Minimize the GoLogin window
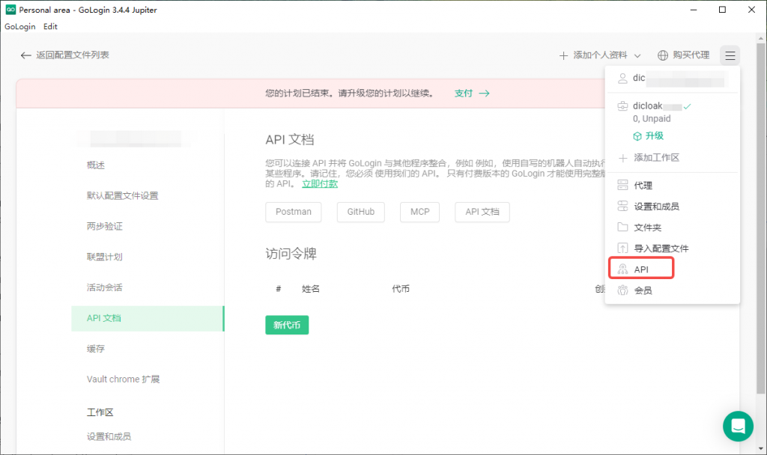Screen dimensions: 767x455 point(693,10)
